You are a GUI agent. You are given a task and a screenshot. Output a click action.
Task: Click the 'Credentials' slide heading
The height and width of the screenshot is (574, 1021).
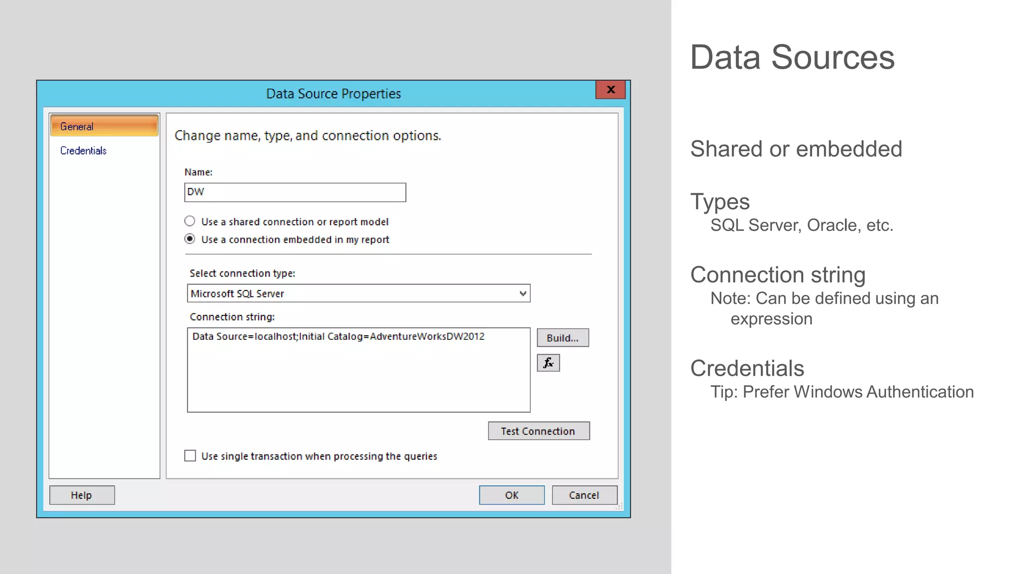(747, 369)
